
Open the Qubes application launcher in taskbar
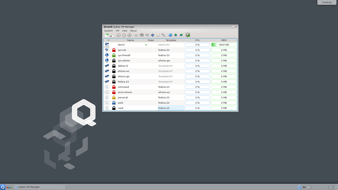coord(3,187)
